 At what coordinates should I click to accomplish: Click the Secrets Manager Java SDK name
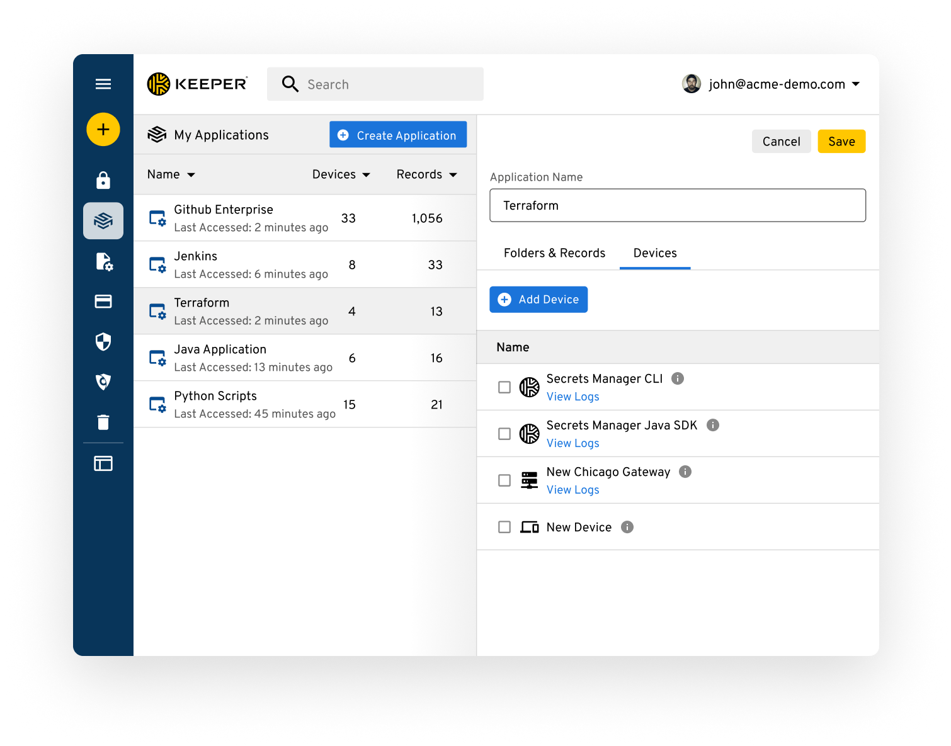click(622, 426)
